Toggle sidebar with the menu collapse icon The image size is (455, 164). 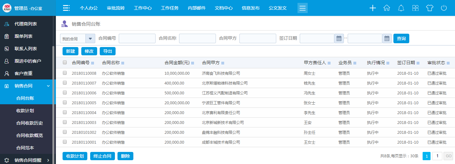[66, 8]
